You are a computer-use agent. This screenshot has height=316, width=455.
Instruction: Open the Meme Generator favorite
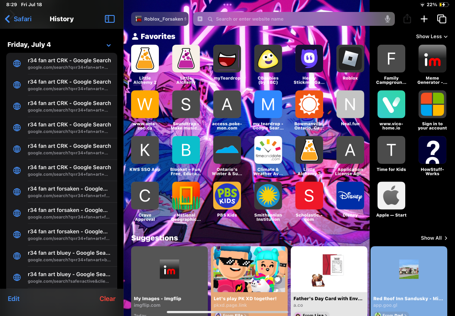coord(432,59)
